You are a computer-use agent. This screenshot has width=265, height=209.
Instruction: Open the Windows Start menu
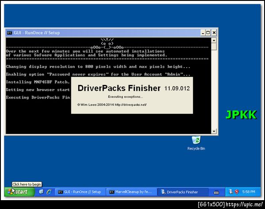pyautogui.click(x=19, y=192)
